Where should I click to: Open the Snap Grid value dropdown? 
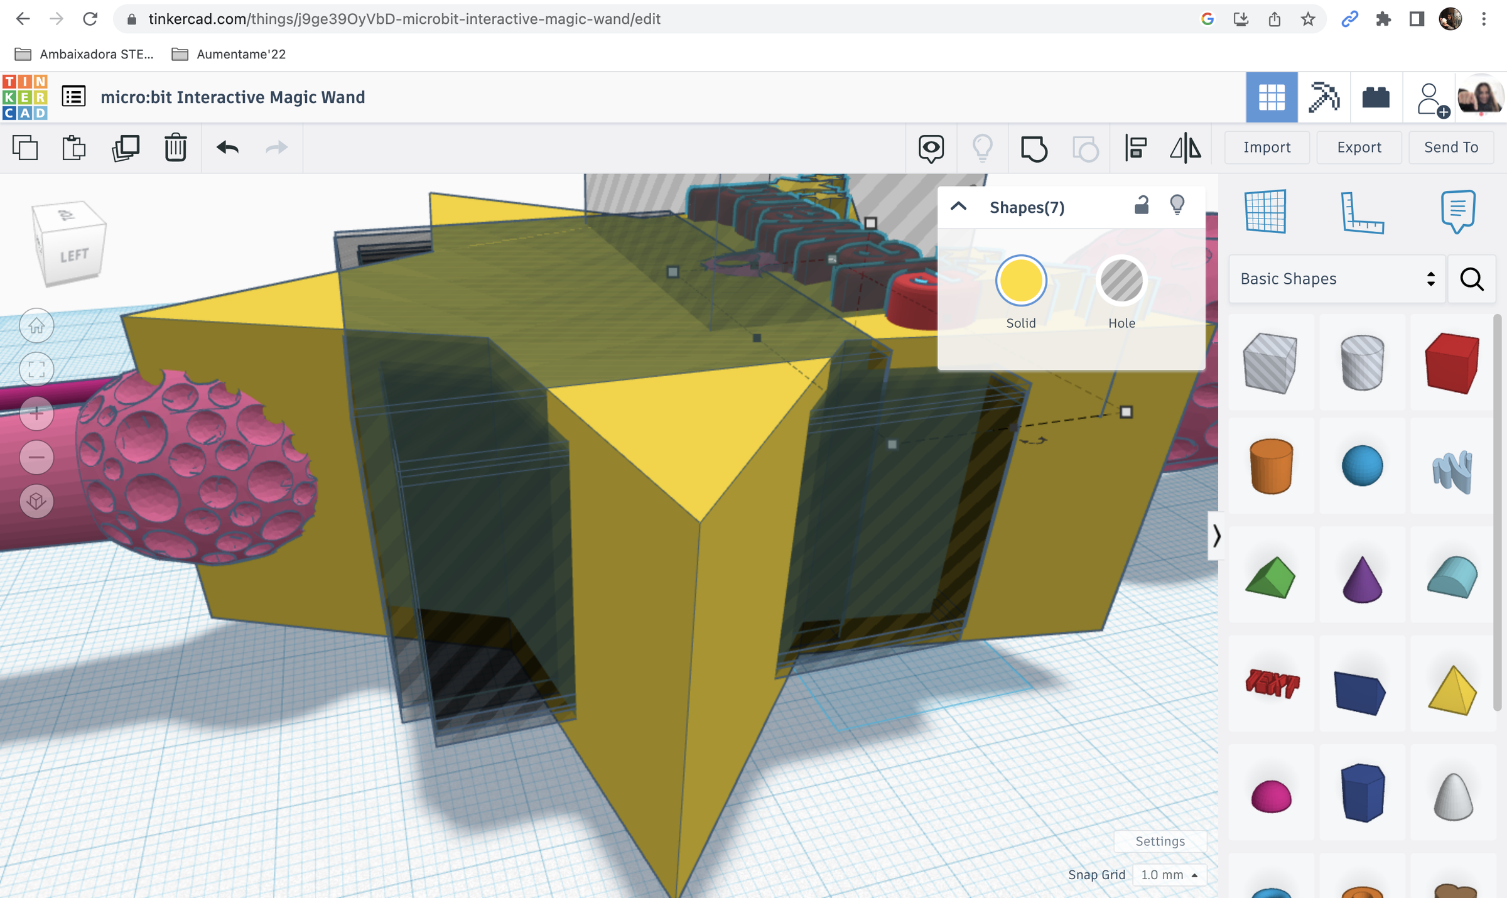1169,874
